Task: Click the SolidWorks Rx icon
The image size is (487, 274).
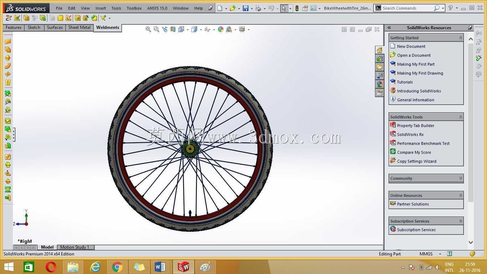Action: pos(393,134)
